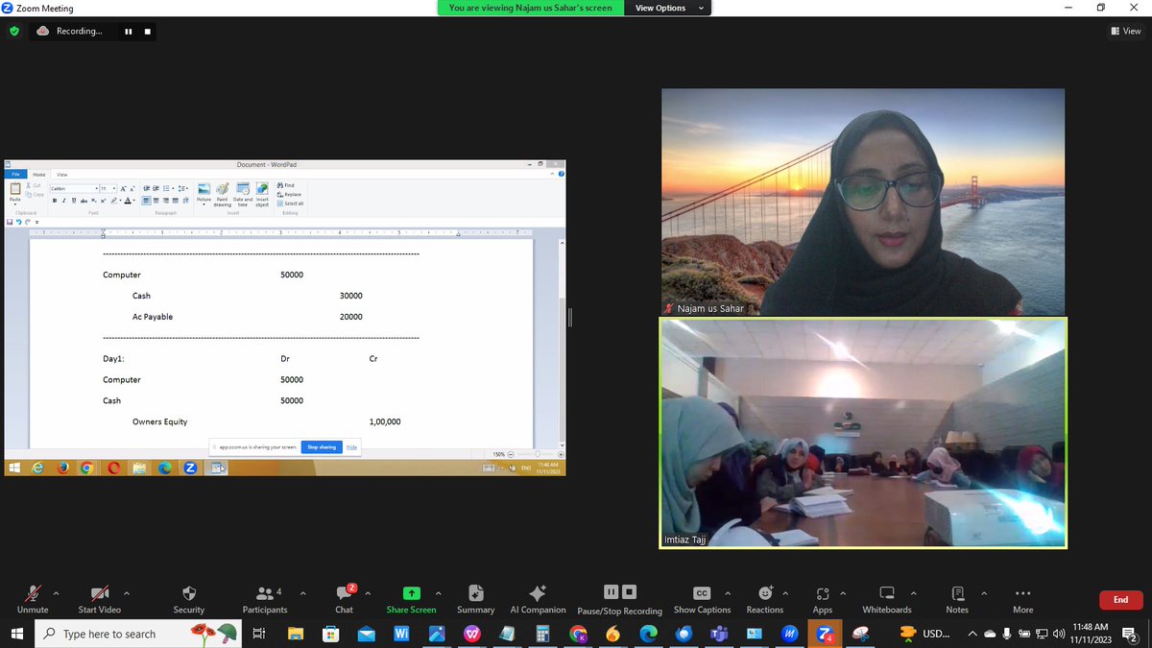Screen dimensions: 1152x648
Task: Expand arrow next to Share Screen
Action: tap(439, 592)
